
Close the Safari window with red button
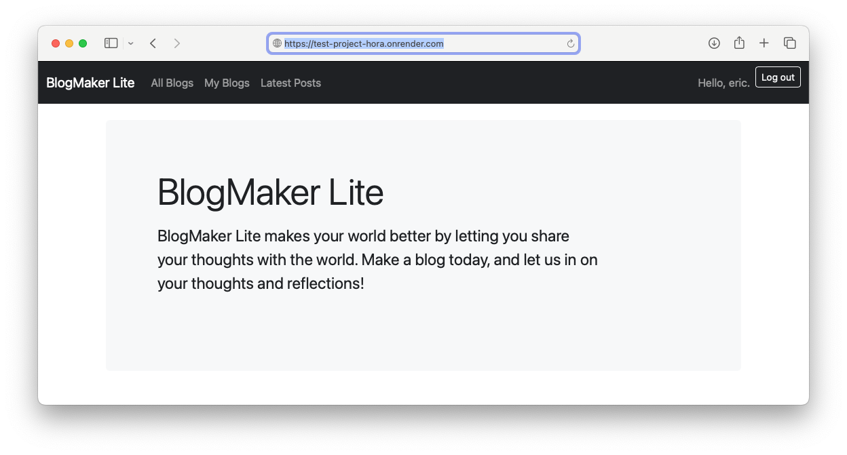[x=56, y=43]
